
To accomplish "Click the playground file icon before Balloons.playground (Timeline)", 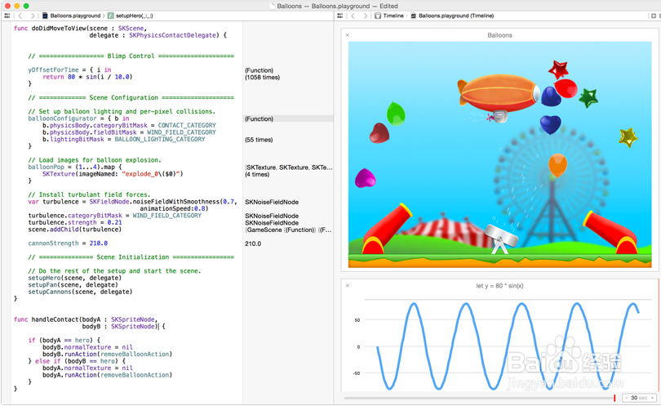I will (x=414, y=16).
